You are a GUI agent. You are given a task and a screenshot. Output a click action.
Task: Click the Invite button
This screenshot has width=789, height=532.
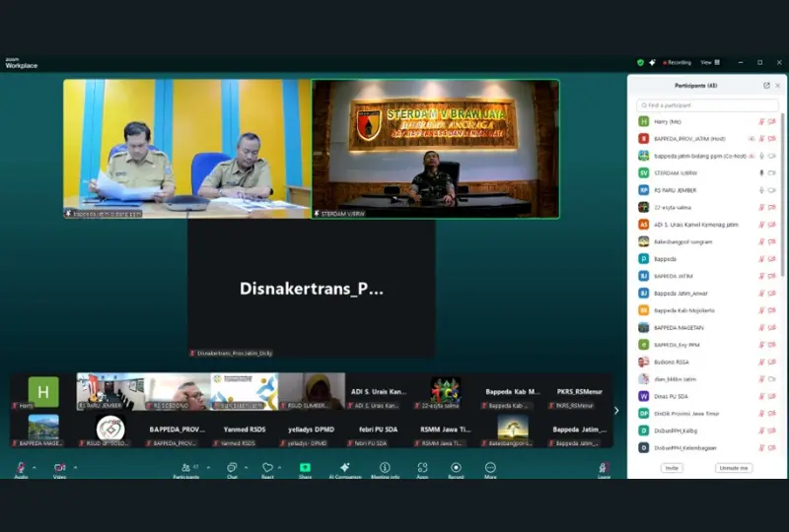672,468
